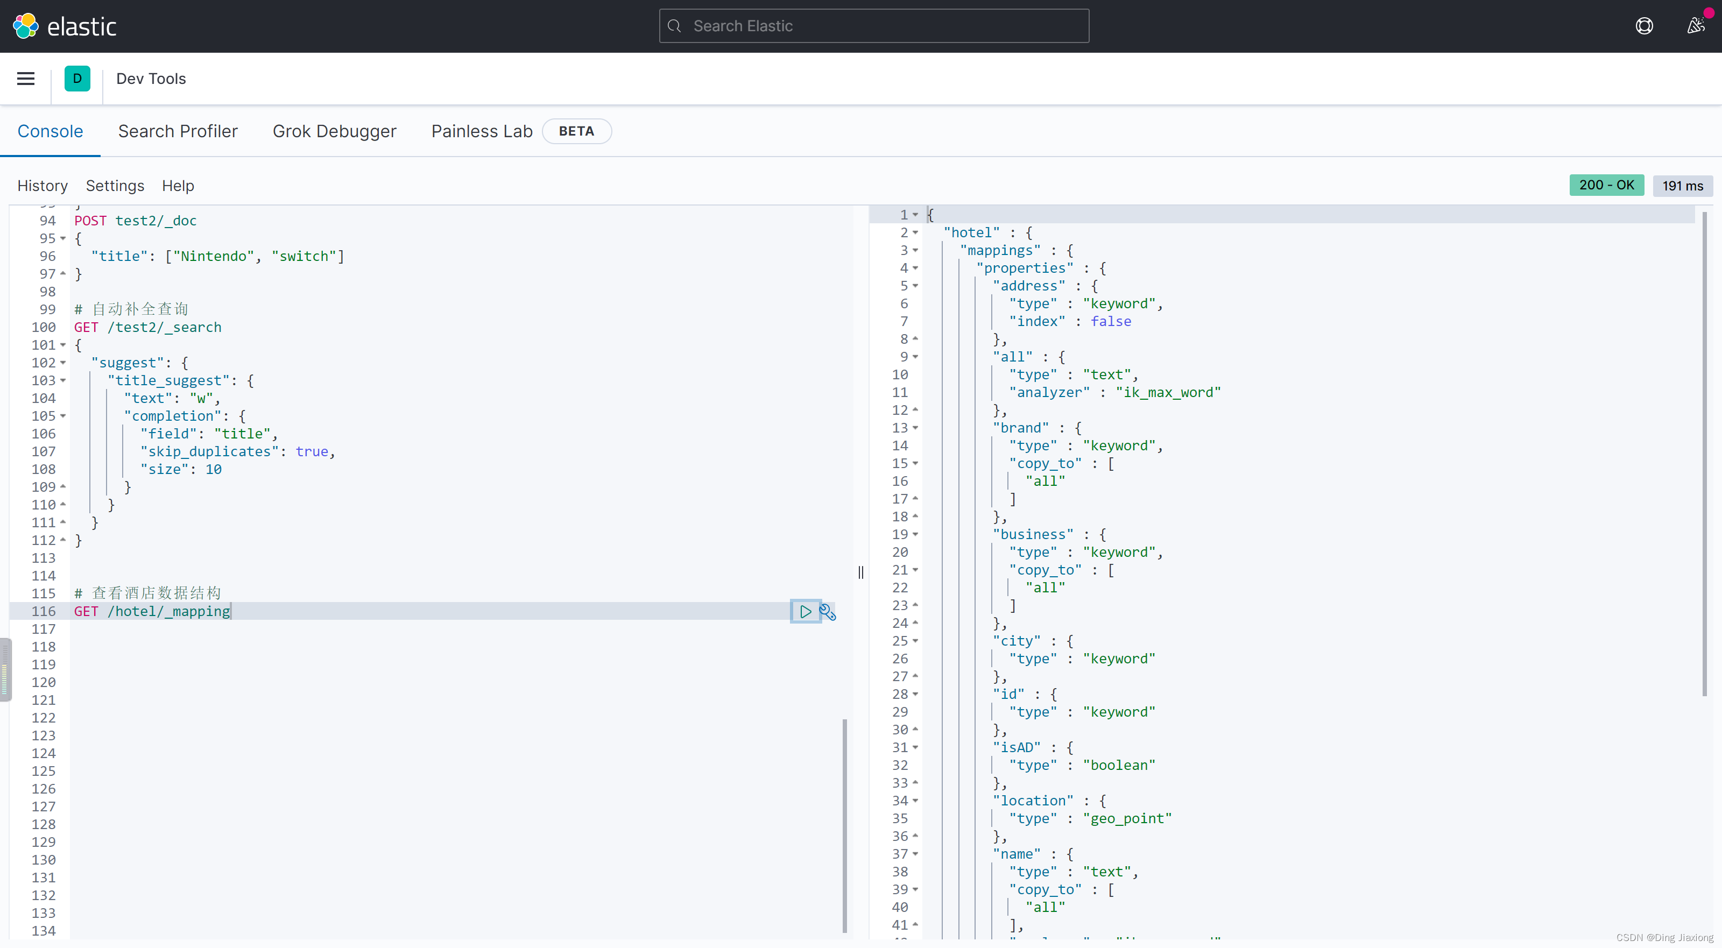Click the comment line # 自动补全查询
Image resolution: width=1722 pixels, height=948 pixels.
(131, 309)
